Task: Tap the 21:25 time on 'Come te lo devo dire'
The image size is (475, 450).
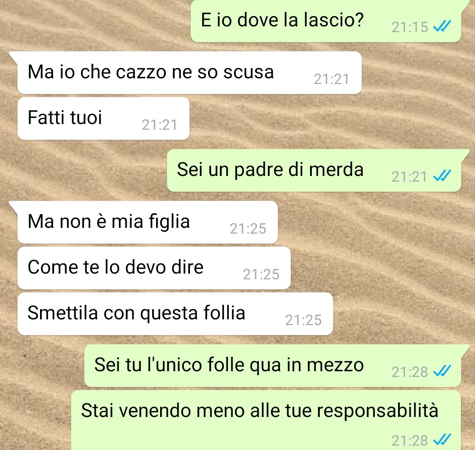Action: (261, 274)
